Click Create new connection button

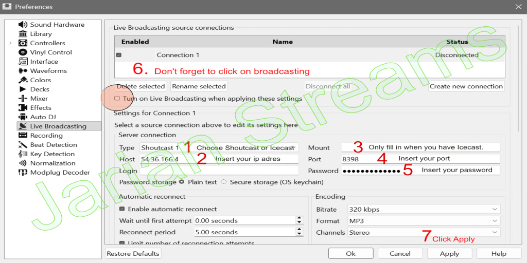(466, 86)
